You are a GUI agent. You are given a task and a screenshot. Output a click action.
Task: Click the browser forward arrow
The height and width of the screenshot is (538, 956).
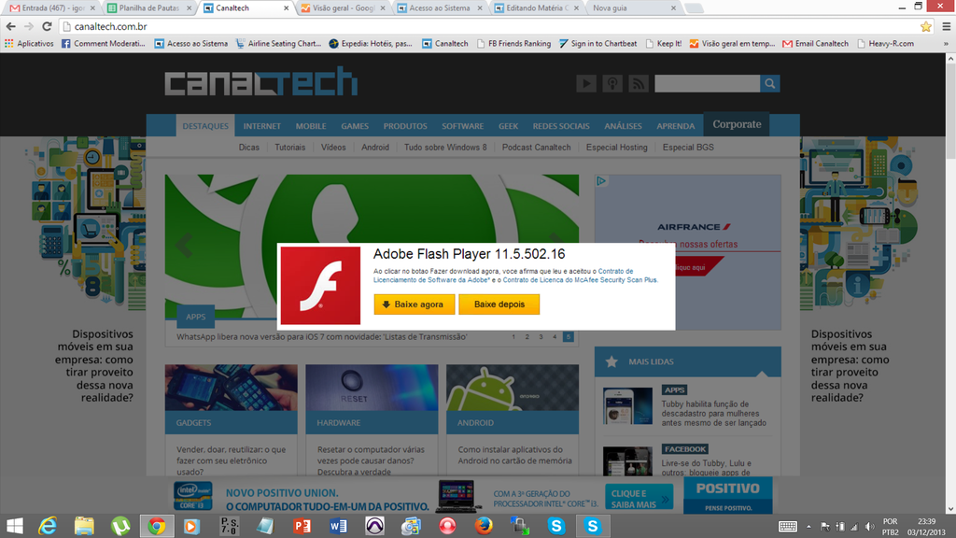[x=29, y=26]
